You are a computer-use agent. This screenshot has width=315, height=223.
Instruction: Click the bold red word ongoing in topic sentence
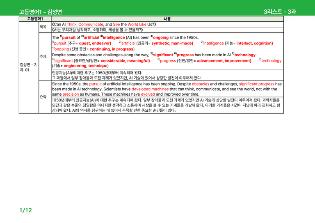coord(161,38)
